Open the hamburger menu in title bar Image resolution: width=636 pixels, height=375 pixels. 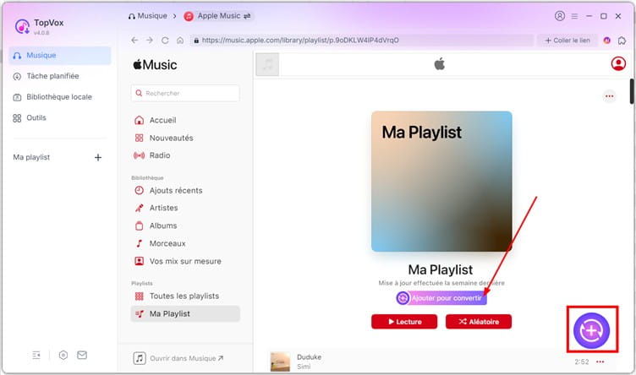click(575, 16)
